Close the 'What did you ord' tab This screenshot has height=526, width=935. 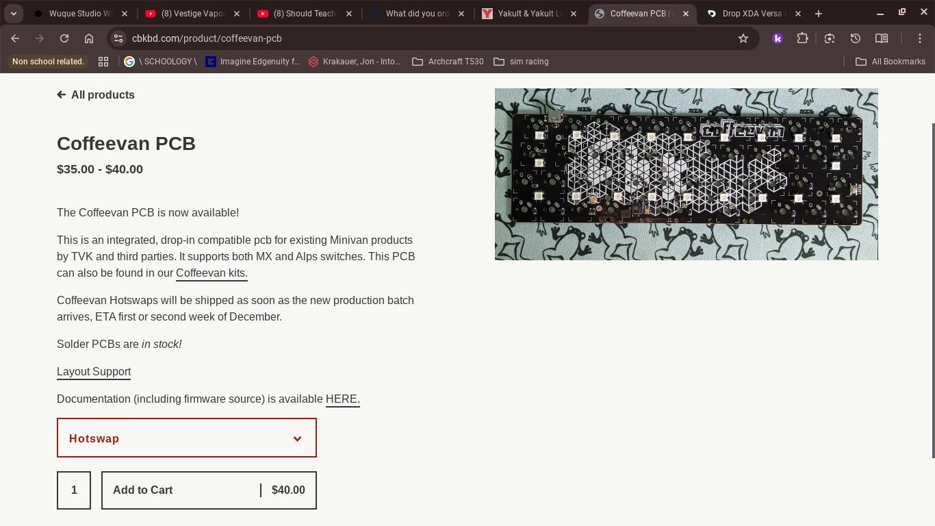click(461, 14)
